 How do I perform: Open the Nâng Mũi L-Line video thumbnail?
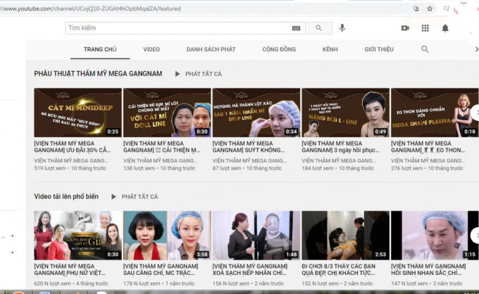coord(345,112)
